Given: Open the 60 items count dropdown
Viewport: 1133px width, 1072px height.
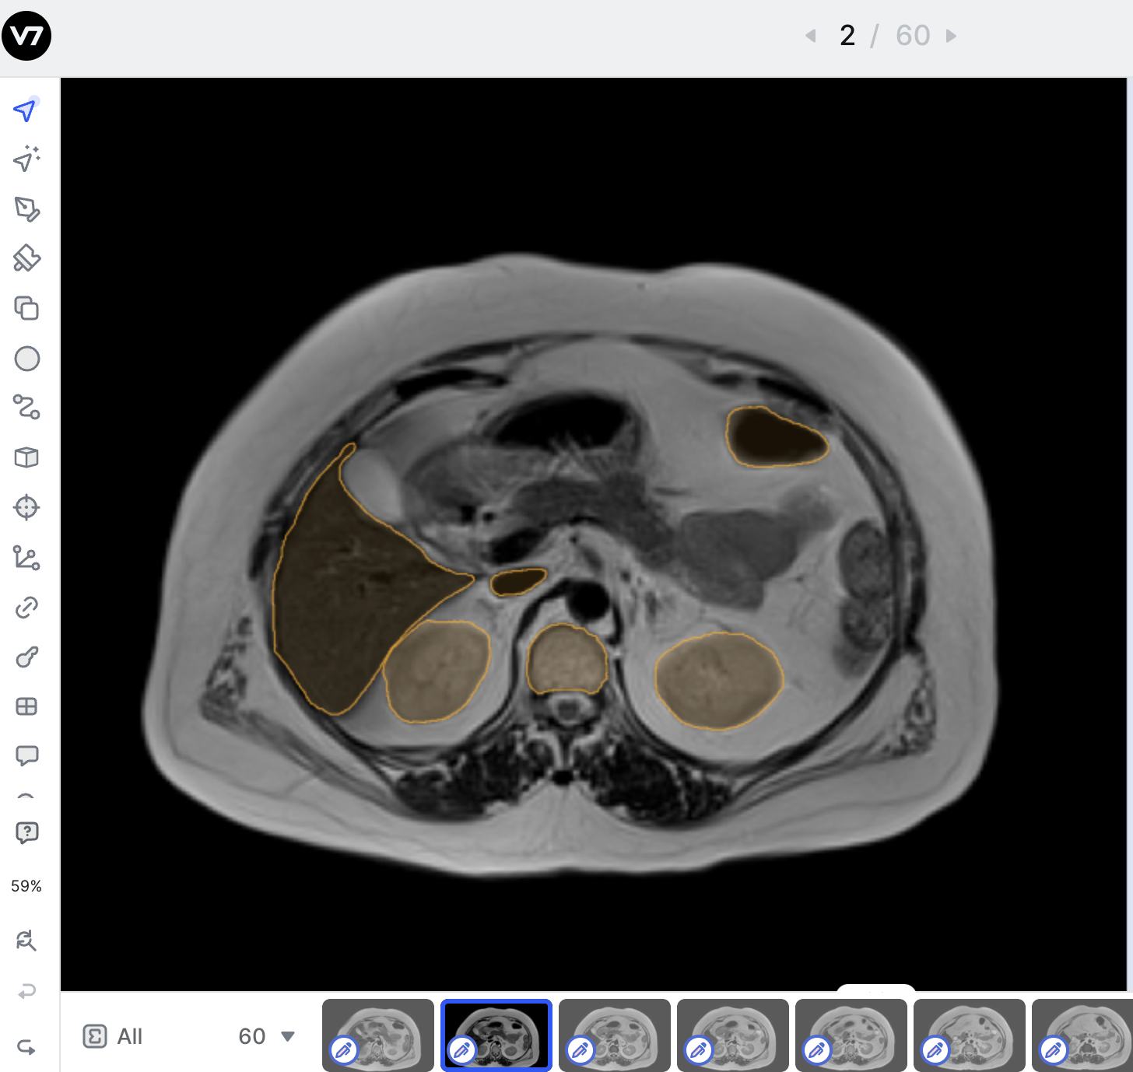Looking at the screenshot, I should 267,1036.
